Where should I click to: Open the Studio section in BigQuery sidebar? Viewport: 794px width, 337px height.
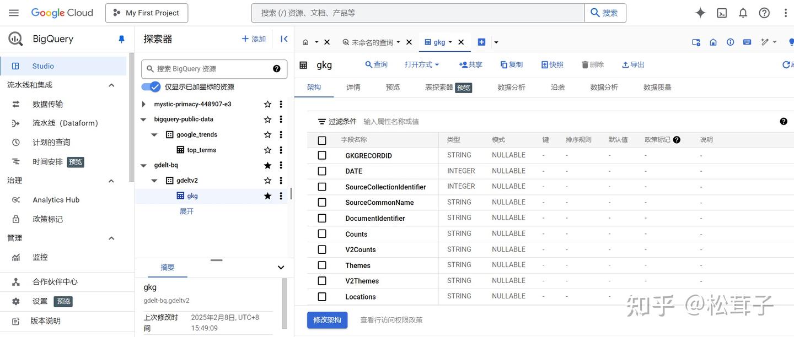42,66
